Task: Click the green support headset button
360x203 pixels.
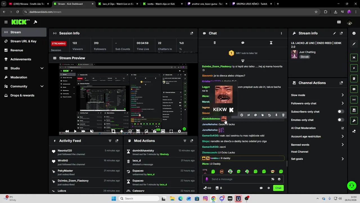Action: (352, 186)
